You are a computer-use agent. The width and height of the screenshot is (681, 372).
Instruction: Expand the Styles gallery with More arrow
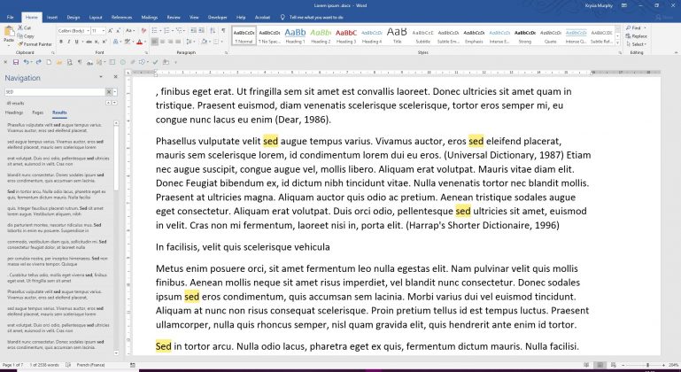[x=617, y=43]
